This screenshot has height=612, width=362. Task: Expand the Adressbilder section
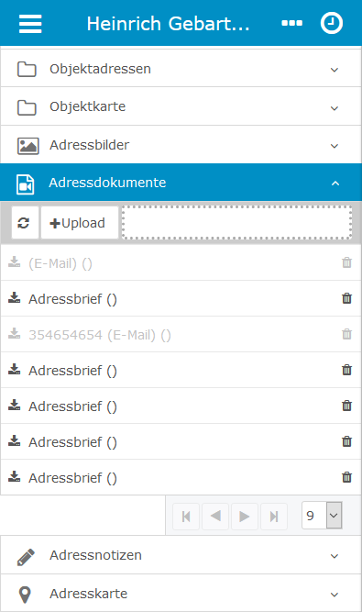point(181,145)
